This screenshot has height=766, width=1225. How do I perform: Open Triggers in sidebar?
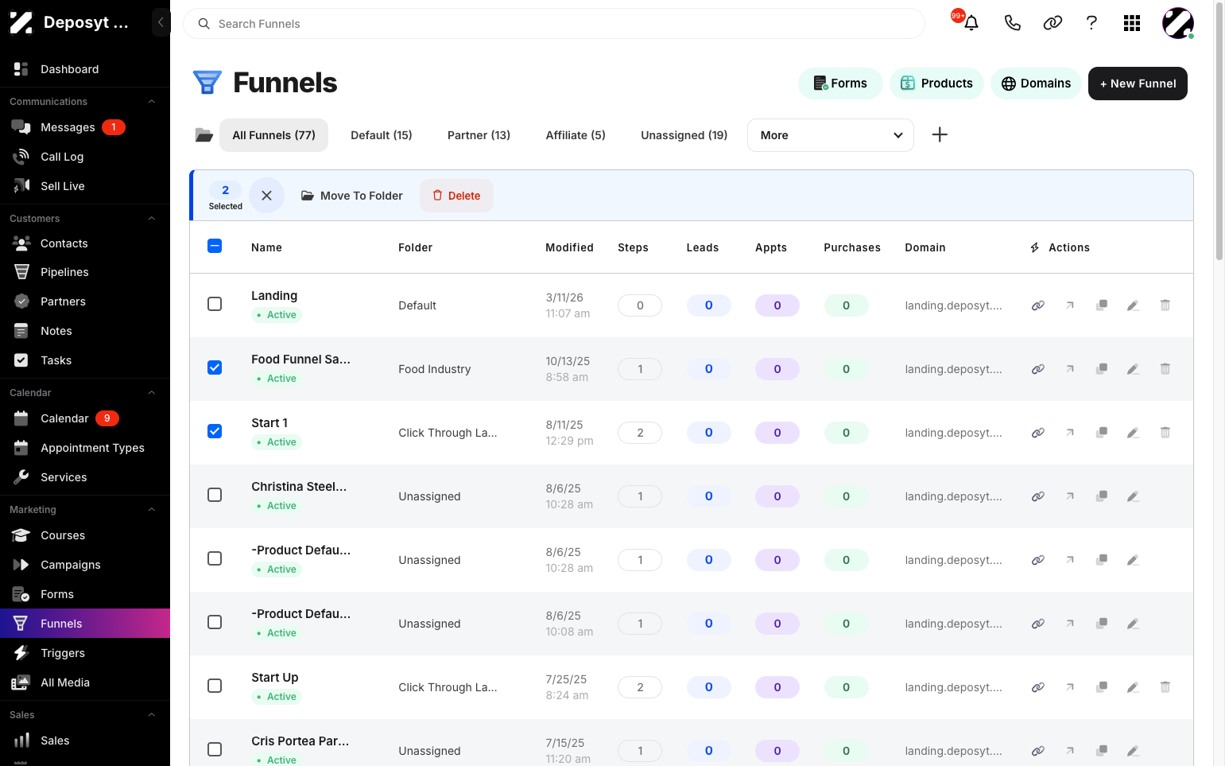pos(85,653)
